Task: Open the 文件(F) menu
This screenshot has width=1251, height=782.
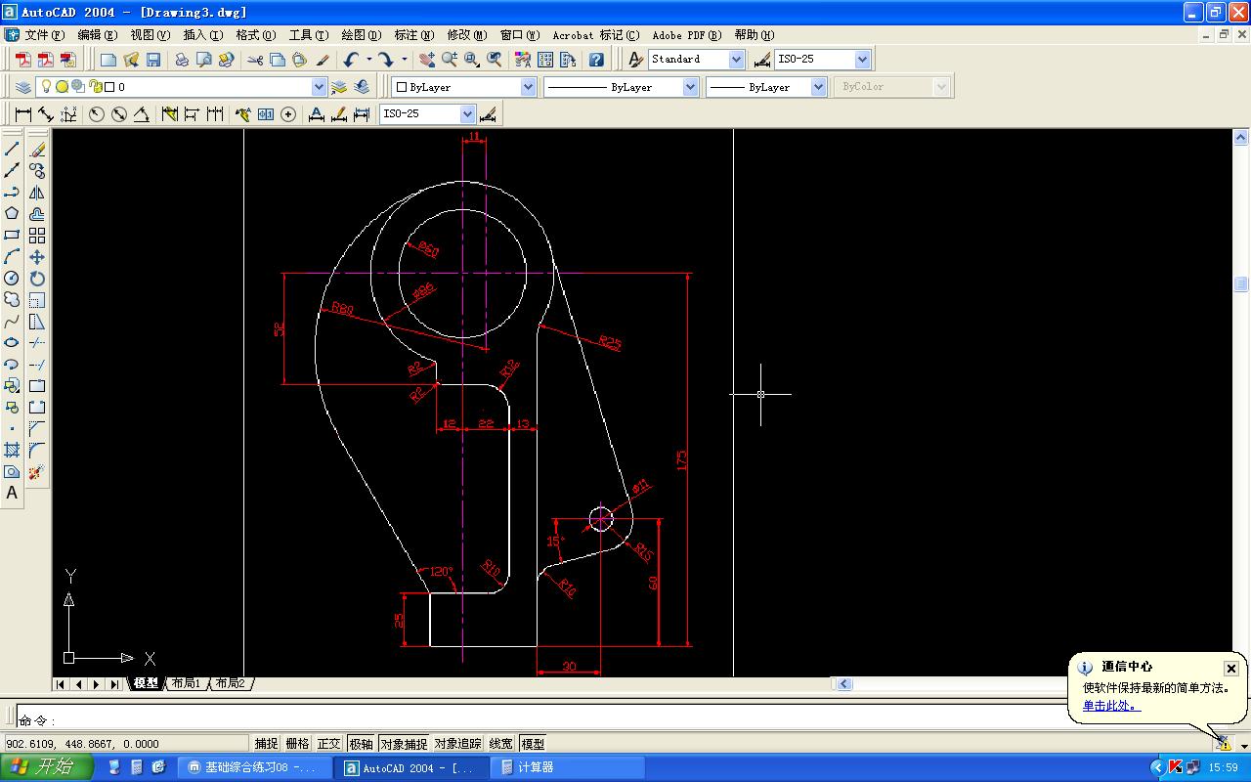Action: click(45, 35)
